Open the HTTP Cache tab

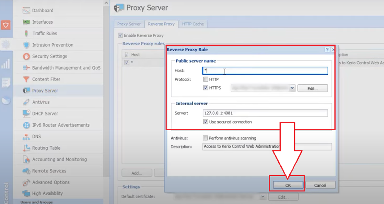pyautogui.click(x=193, y=24)
